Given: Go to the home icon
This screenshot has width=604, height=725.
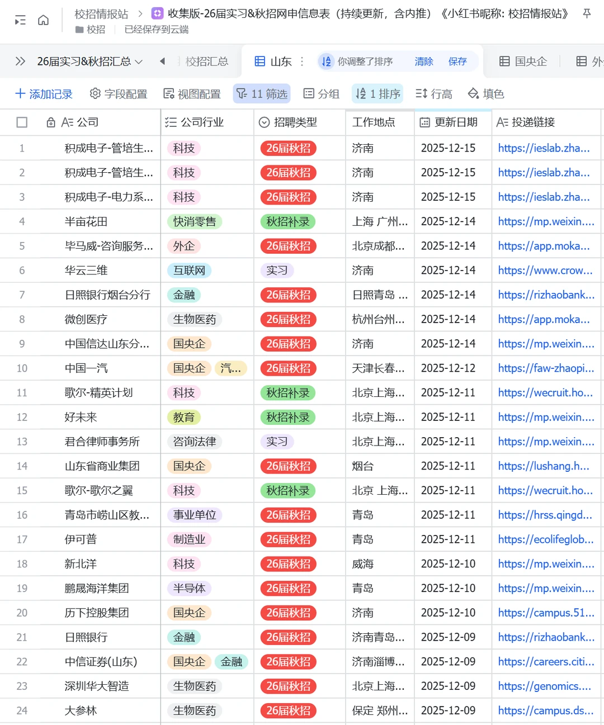Looking at the screenshot, I should pyautogui.click(x=43, y=21).
